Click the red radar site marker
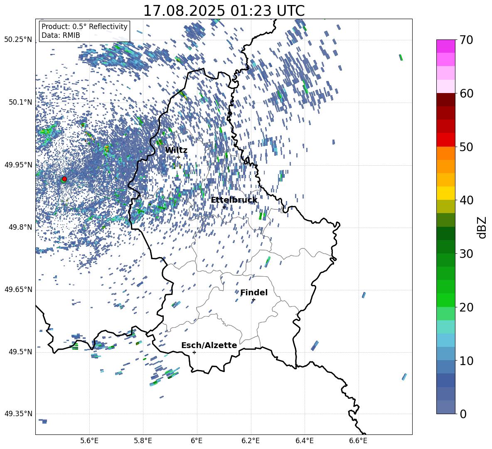 [64, 179]
